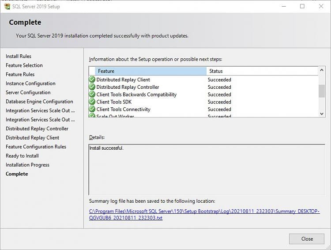
Task: Click Instance Configuration step in sidebar
Action: tap(30, 83)
